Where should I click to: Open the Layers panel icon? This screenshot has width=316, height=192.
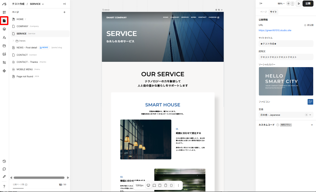coord(4,29)
